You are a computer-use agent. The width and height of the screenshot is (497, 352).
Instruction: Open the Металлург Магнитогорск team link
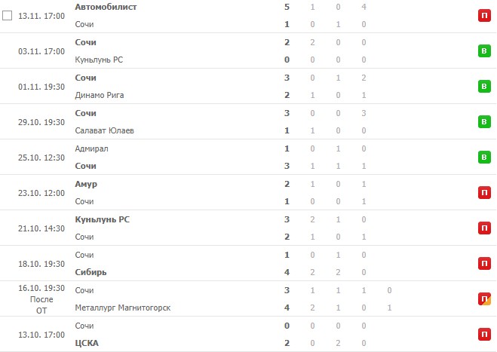(x=124, y=308)
